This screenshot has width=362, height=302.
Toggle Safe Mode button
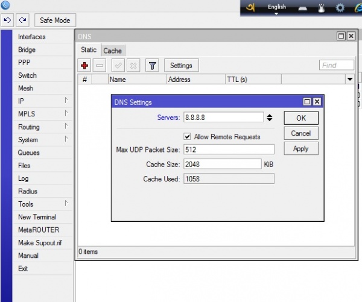(55, 20)
